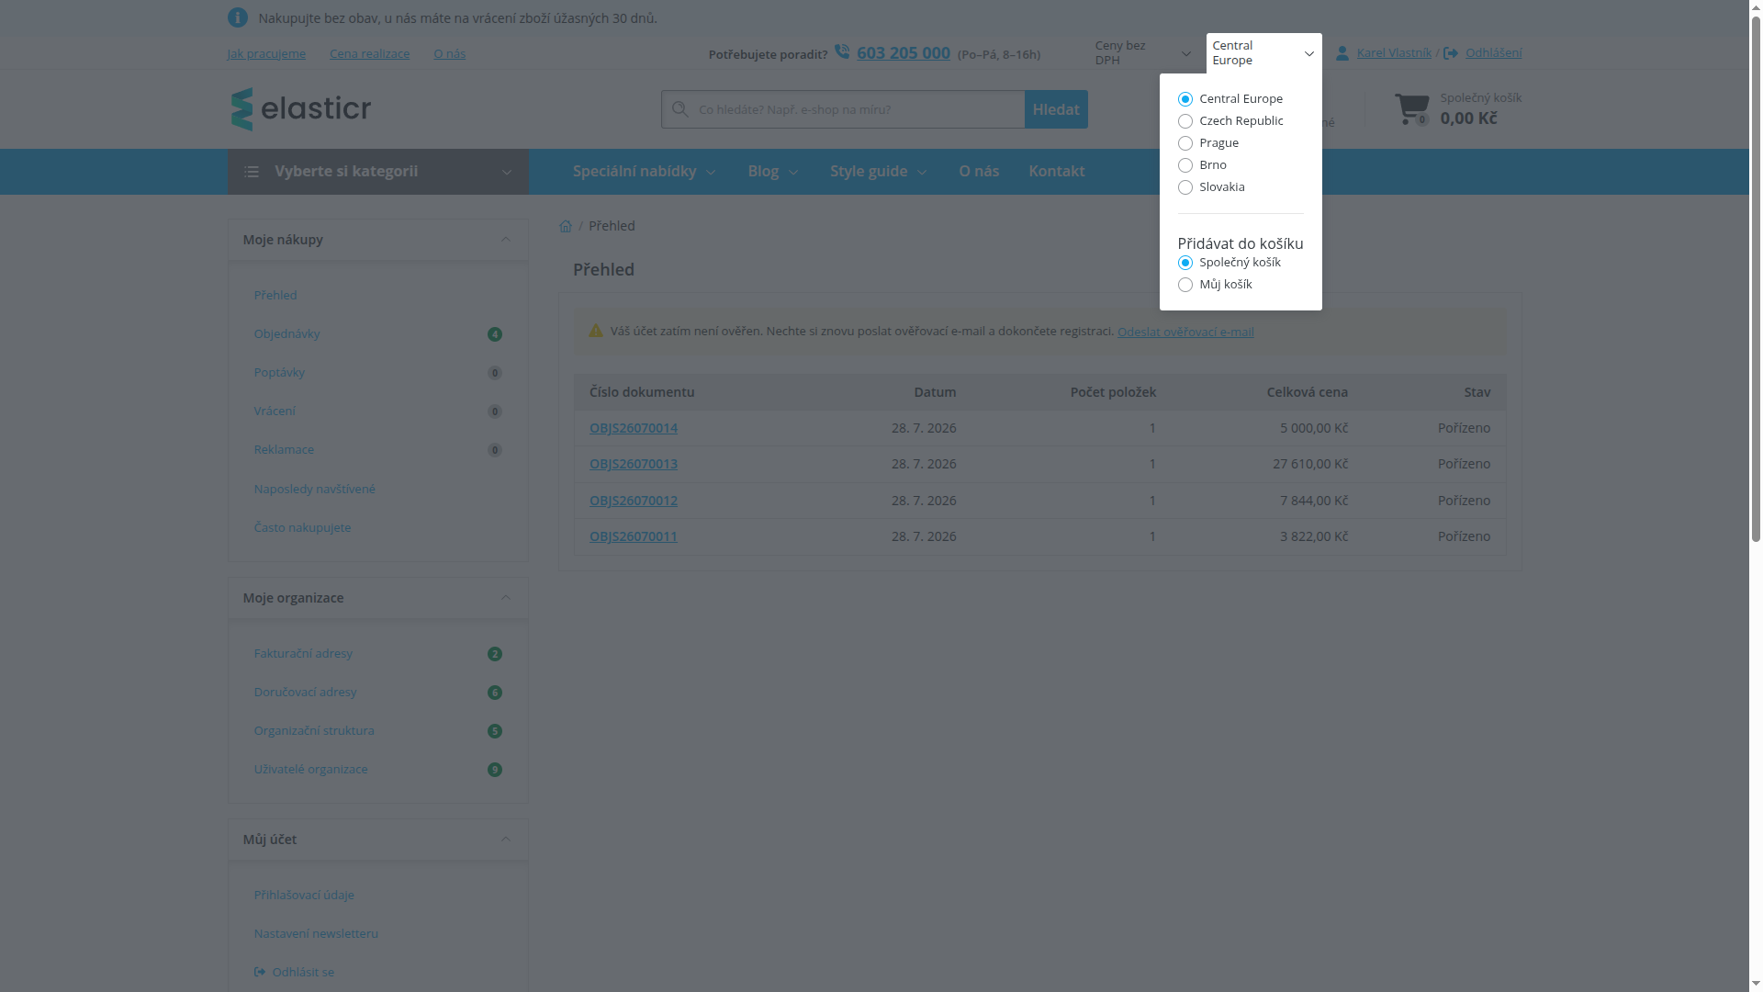Expand the Vyberte si kategorii menu

[x=378, y=172]
